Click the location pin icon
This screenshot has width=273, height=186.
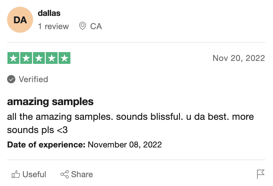tap(82, 26)
